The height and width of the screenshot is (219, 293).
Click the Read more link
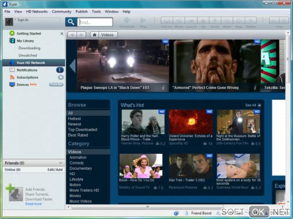point(33,204)
